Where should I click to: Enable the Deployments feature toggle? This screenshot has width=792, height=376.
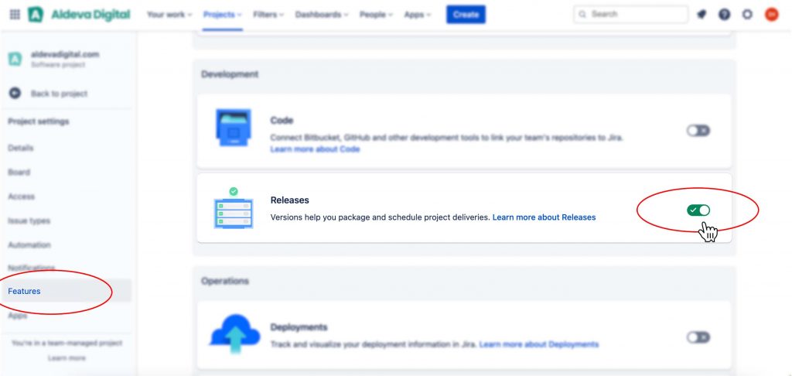[698, 337]
